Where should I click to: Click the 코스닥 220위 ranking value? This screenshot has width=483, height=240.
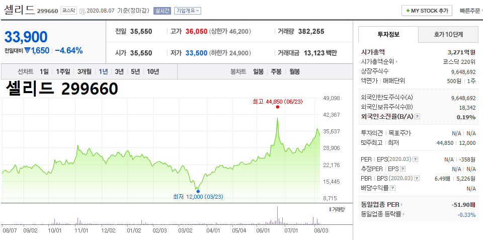coord(459,61)
